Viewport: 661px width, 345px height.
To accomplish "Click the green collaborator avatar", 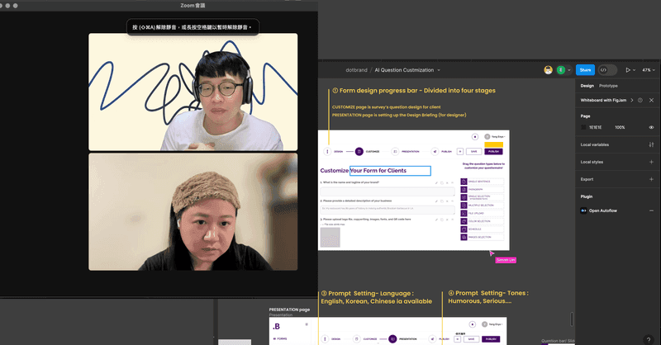I will (x=559, y=70).
